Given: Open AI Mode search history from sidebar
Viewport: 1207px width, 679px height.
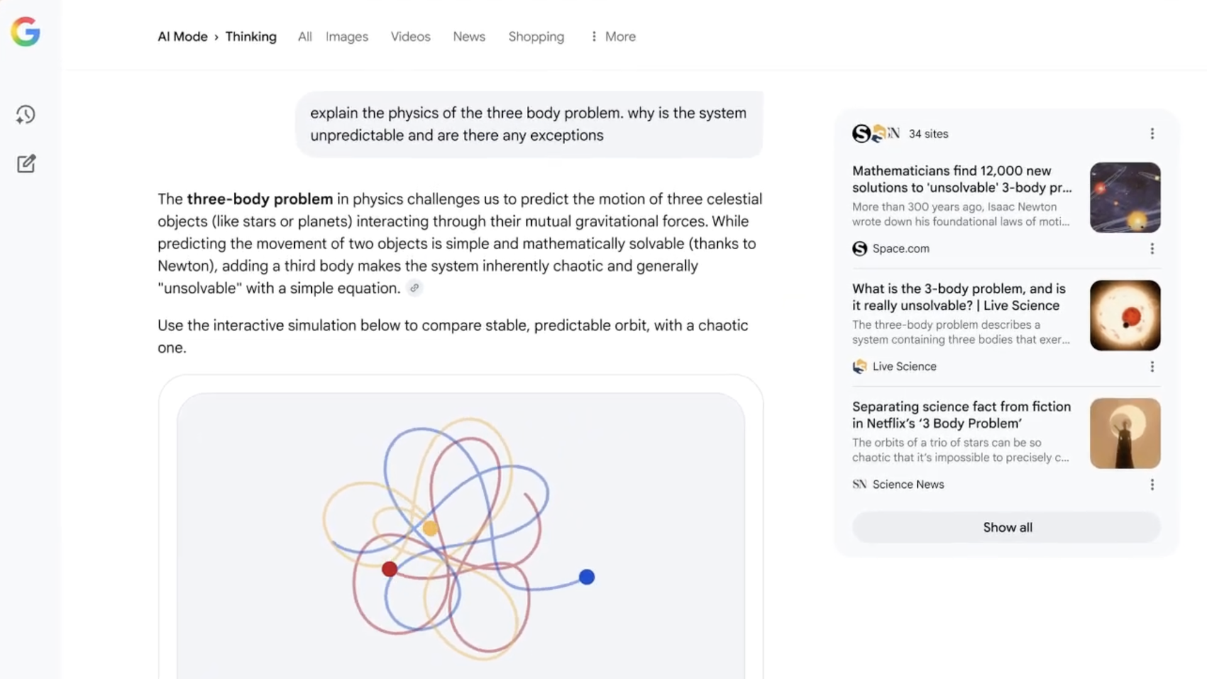Looking at the screenshot, I should tap(26, 115).
